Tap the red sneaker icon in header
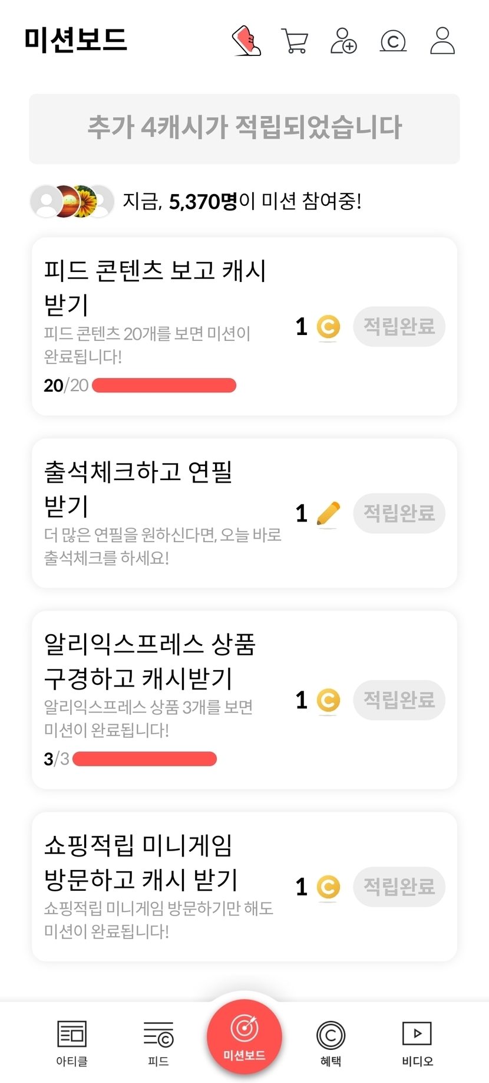Image resolution: width=489 pixels, height=1083 pixels. point(247,41)
